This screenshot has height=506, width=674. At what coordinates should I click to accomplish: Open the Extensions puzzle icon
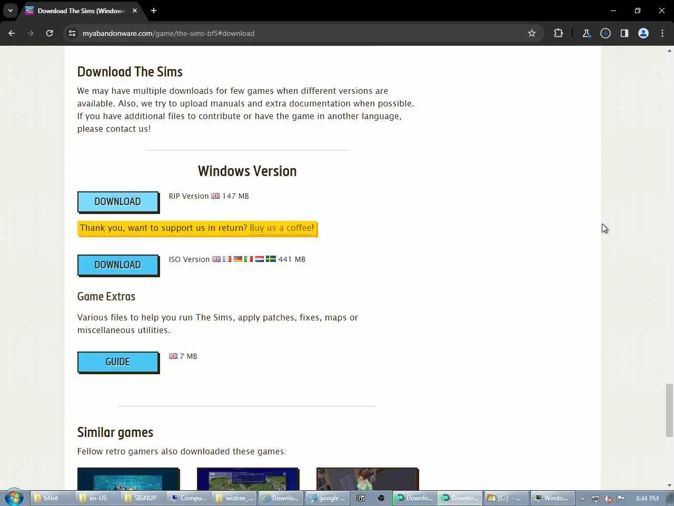558,33
